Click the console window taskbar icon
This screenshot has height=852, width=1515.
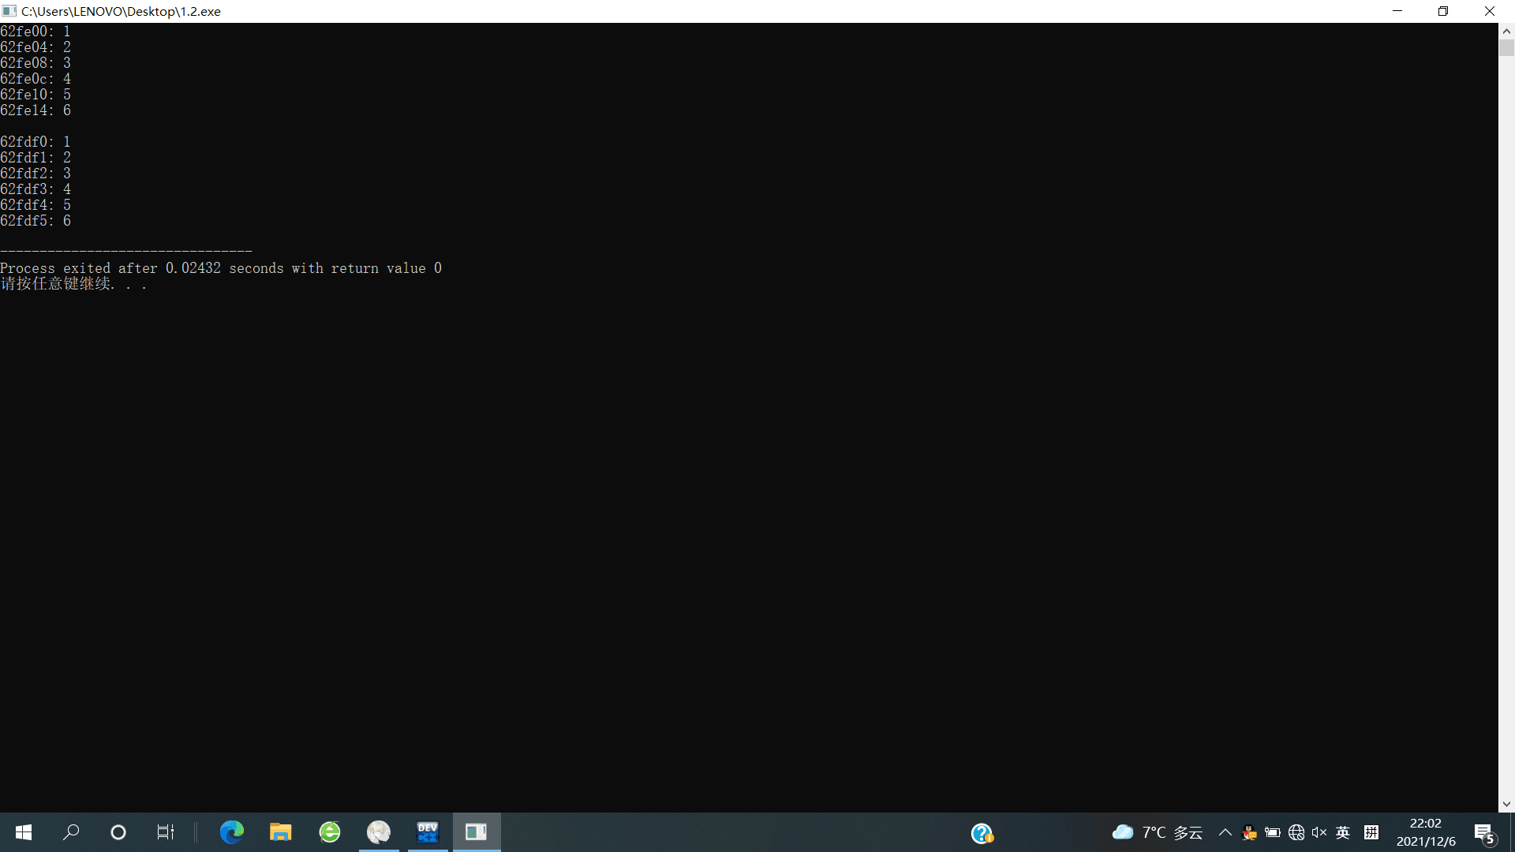pos(477,832)
